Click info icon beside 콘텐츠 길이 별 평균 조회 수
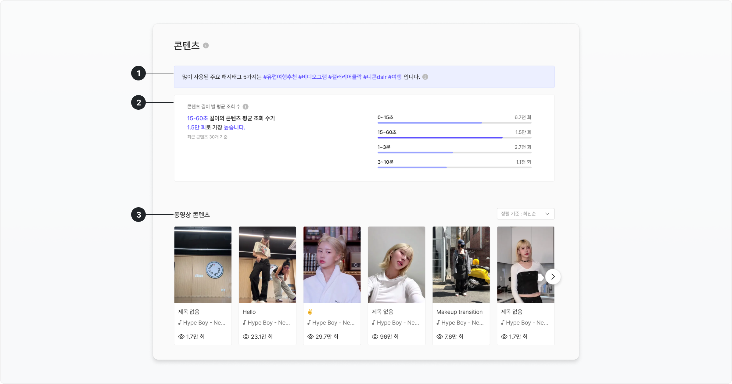The width and height of the screenshot is (732, 384). coord(246,107)
